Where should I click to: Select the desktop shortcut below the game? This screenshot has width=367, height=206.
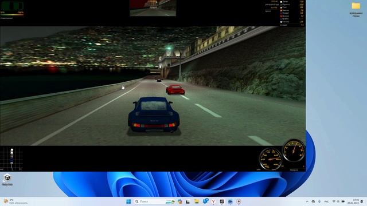coord(7,180)
